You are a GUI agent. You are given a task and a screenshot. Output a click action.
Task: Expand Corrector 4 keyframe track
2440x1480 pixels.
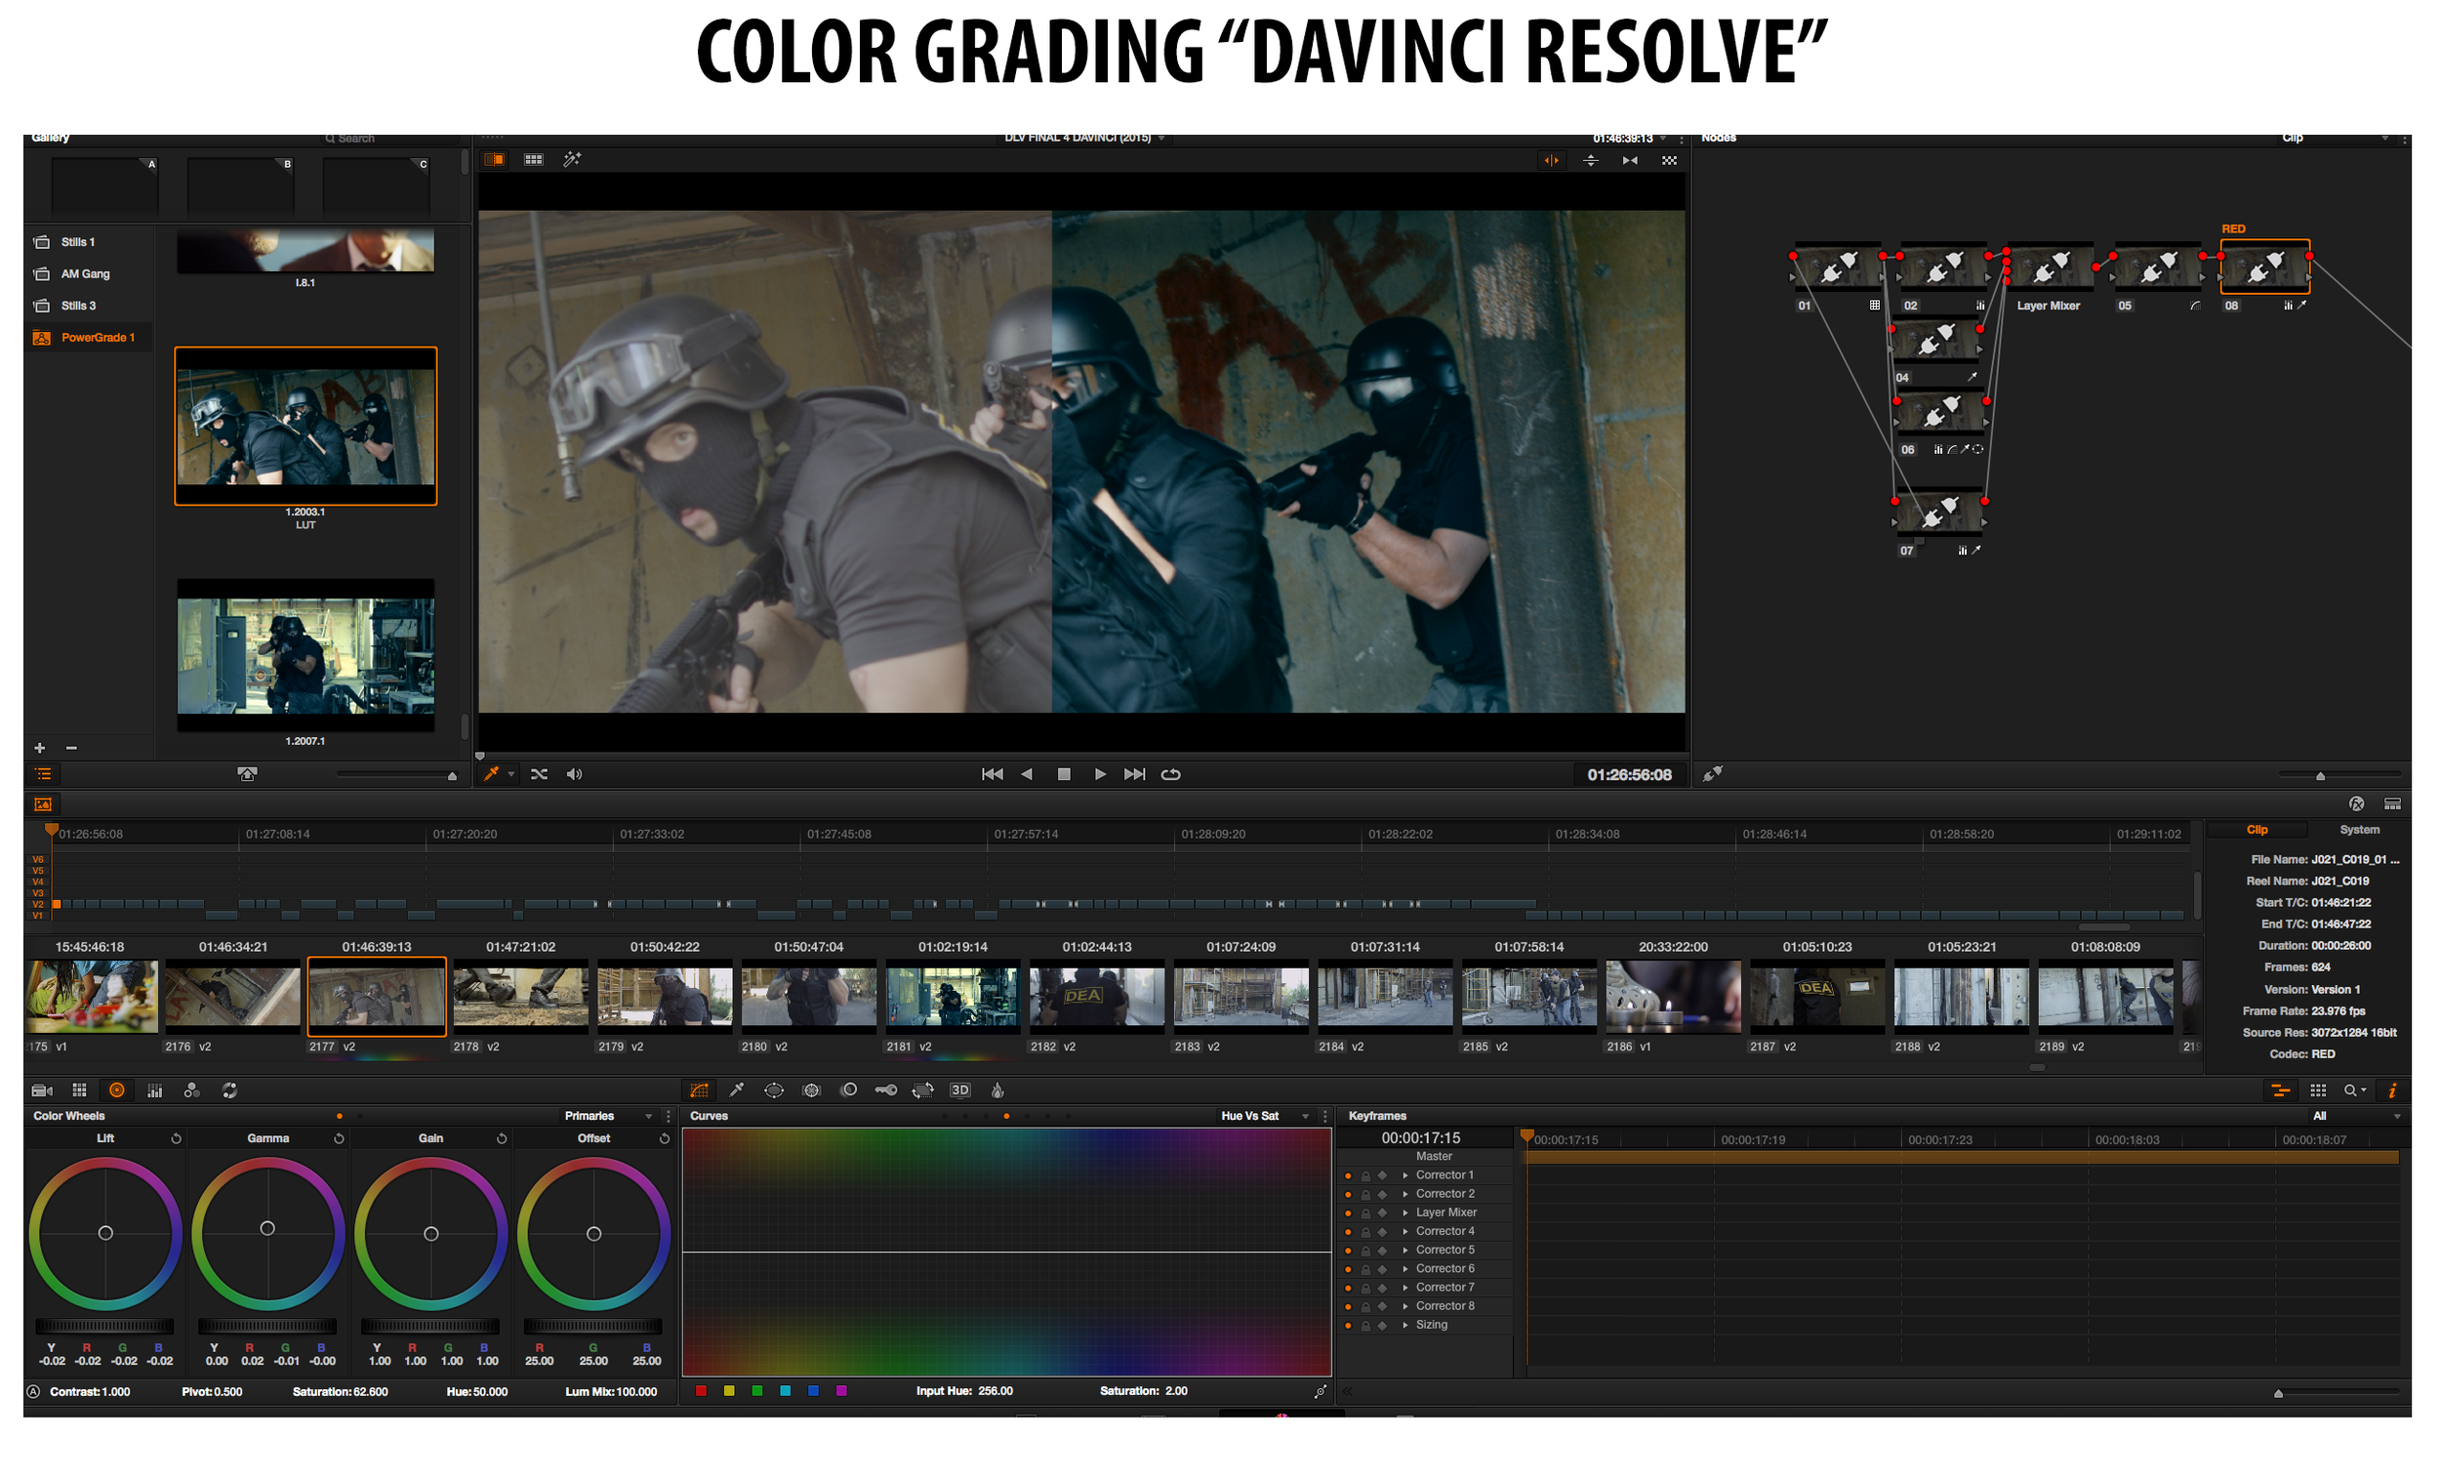click(x=1405, y=1232)
